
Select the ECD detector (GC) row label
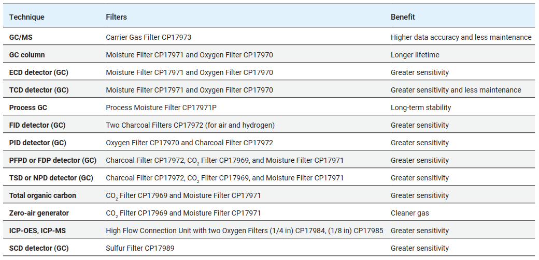[39, 72]
